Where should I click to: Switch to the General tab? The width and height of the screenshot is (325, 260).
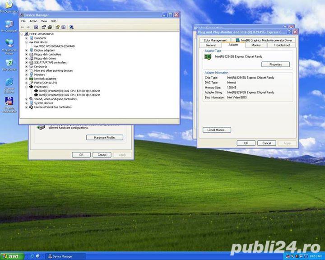coord(211,45)
